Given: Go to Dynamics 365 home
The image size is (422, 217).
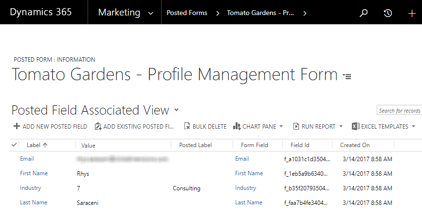Looking at the screenshot, I should pos(40,12).
